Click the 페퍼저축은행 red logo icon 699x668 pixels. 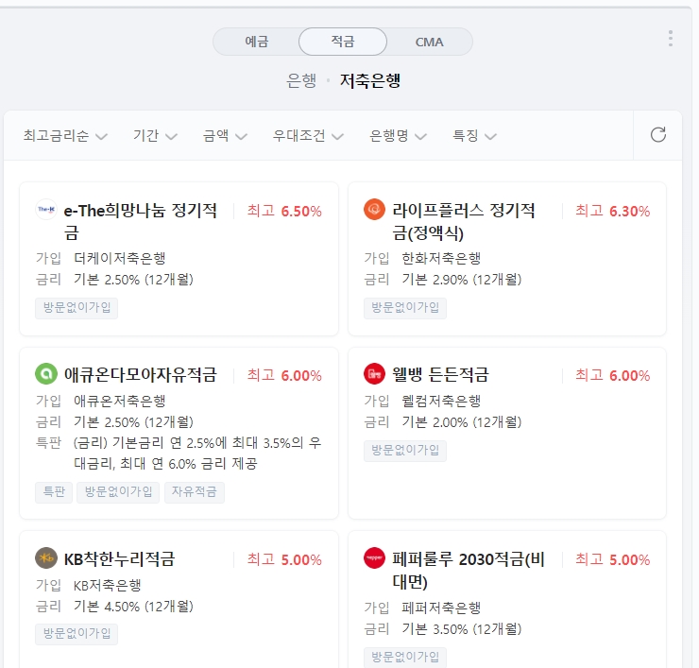click(374, 557)
